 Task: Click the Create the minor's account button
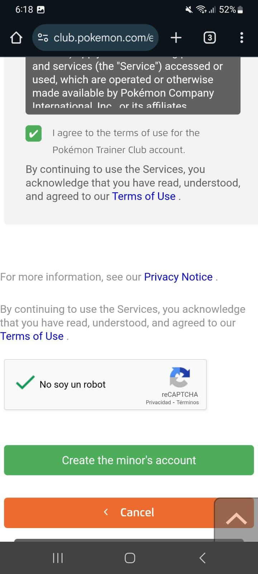click(x=129, y=460)
